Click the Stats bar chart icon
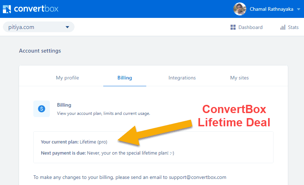 coord(283,27)
